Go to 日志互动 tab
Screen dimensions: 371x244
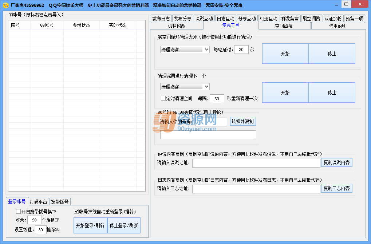pyautogui.click(x=226, y=19)
